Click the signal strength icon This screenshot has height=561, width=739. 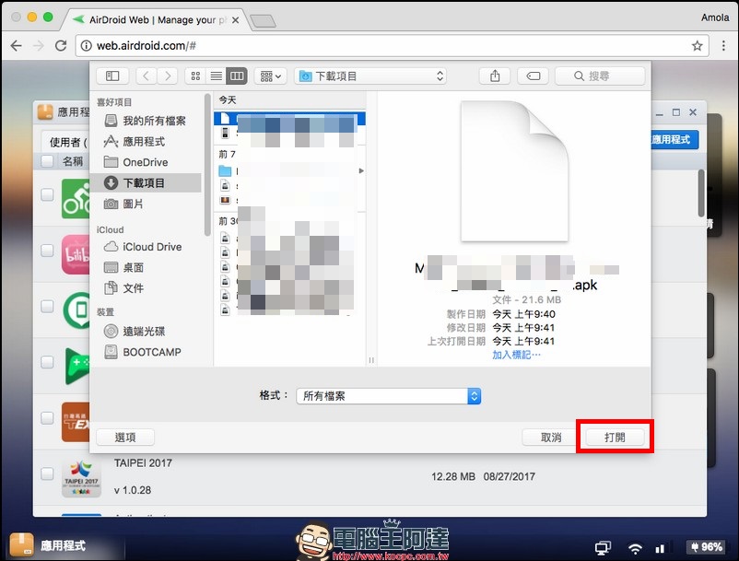(660, 548)
